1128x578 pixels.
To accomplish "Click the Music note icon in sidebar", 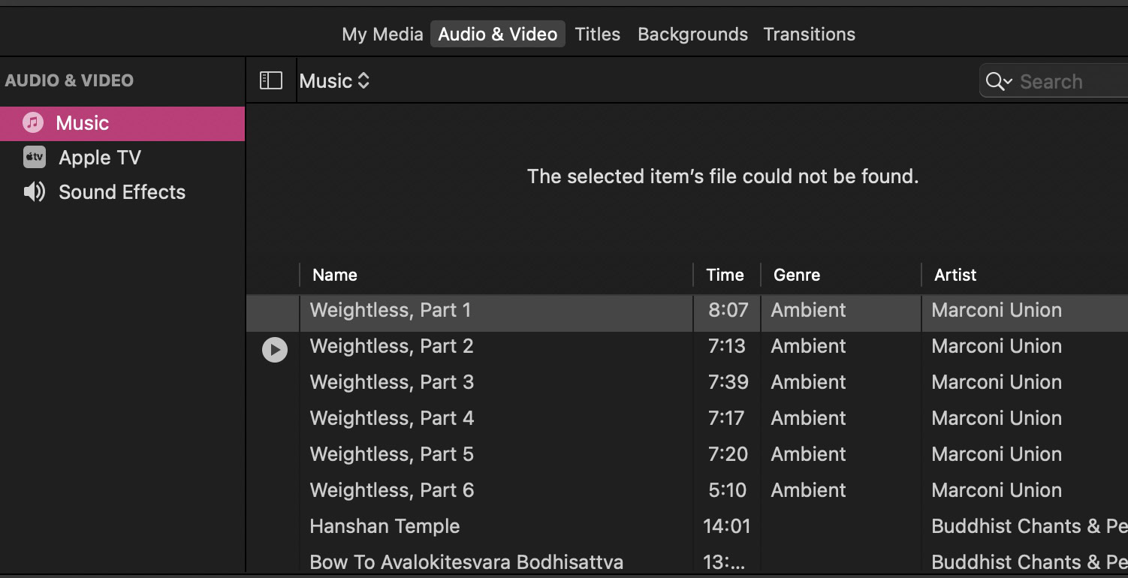I will [x=33, y=122].
